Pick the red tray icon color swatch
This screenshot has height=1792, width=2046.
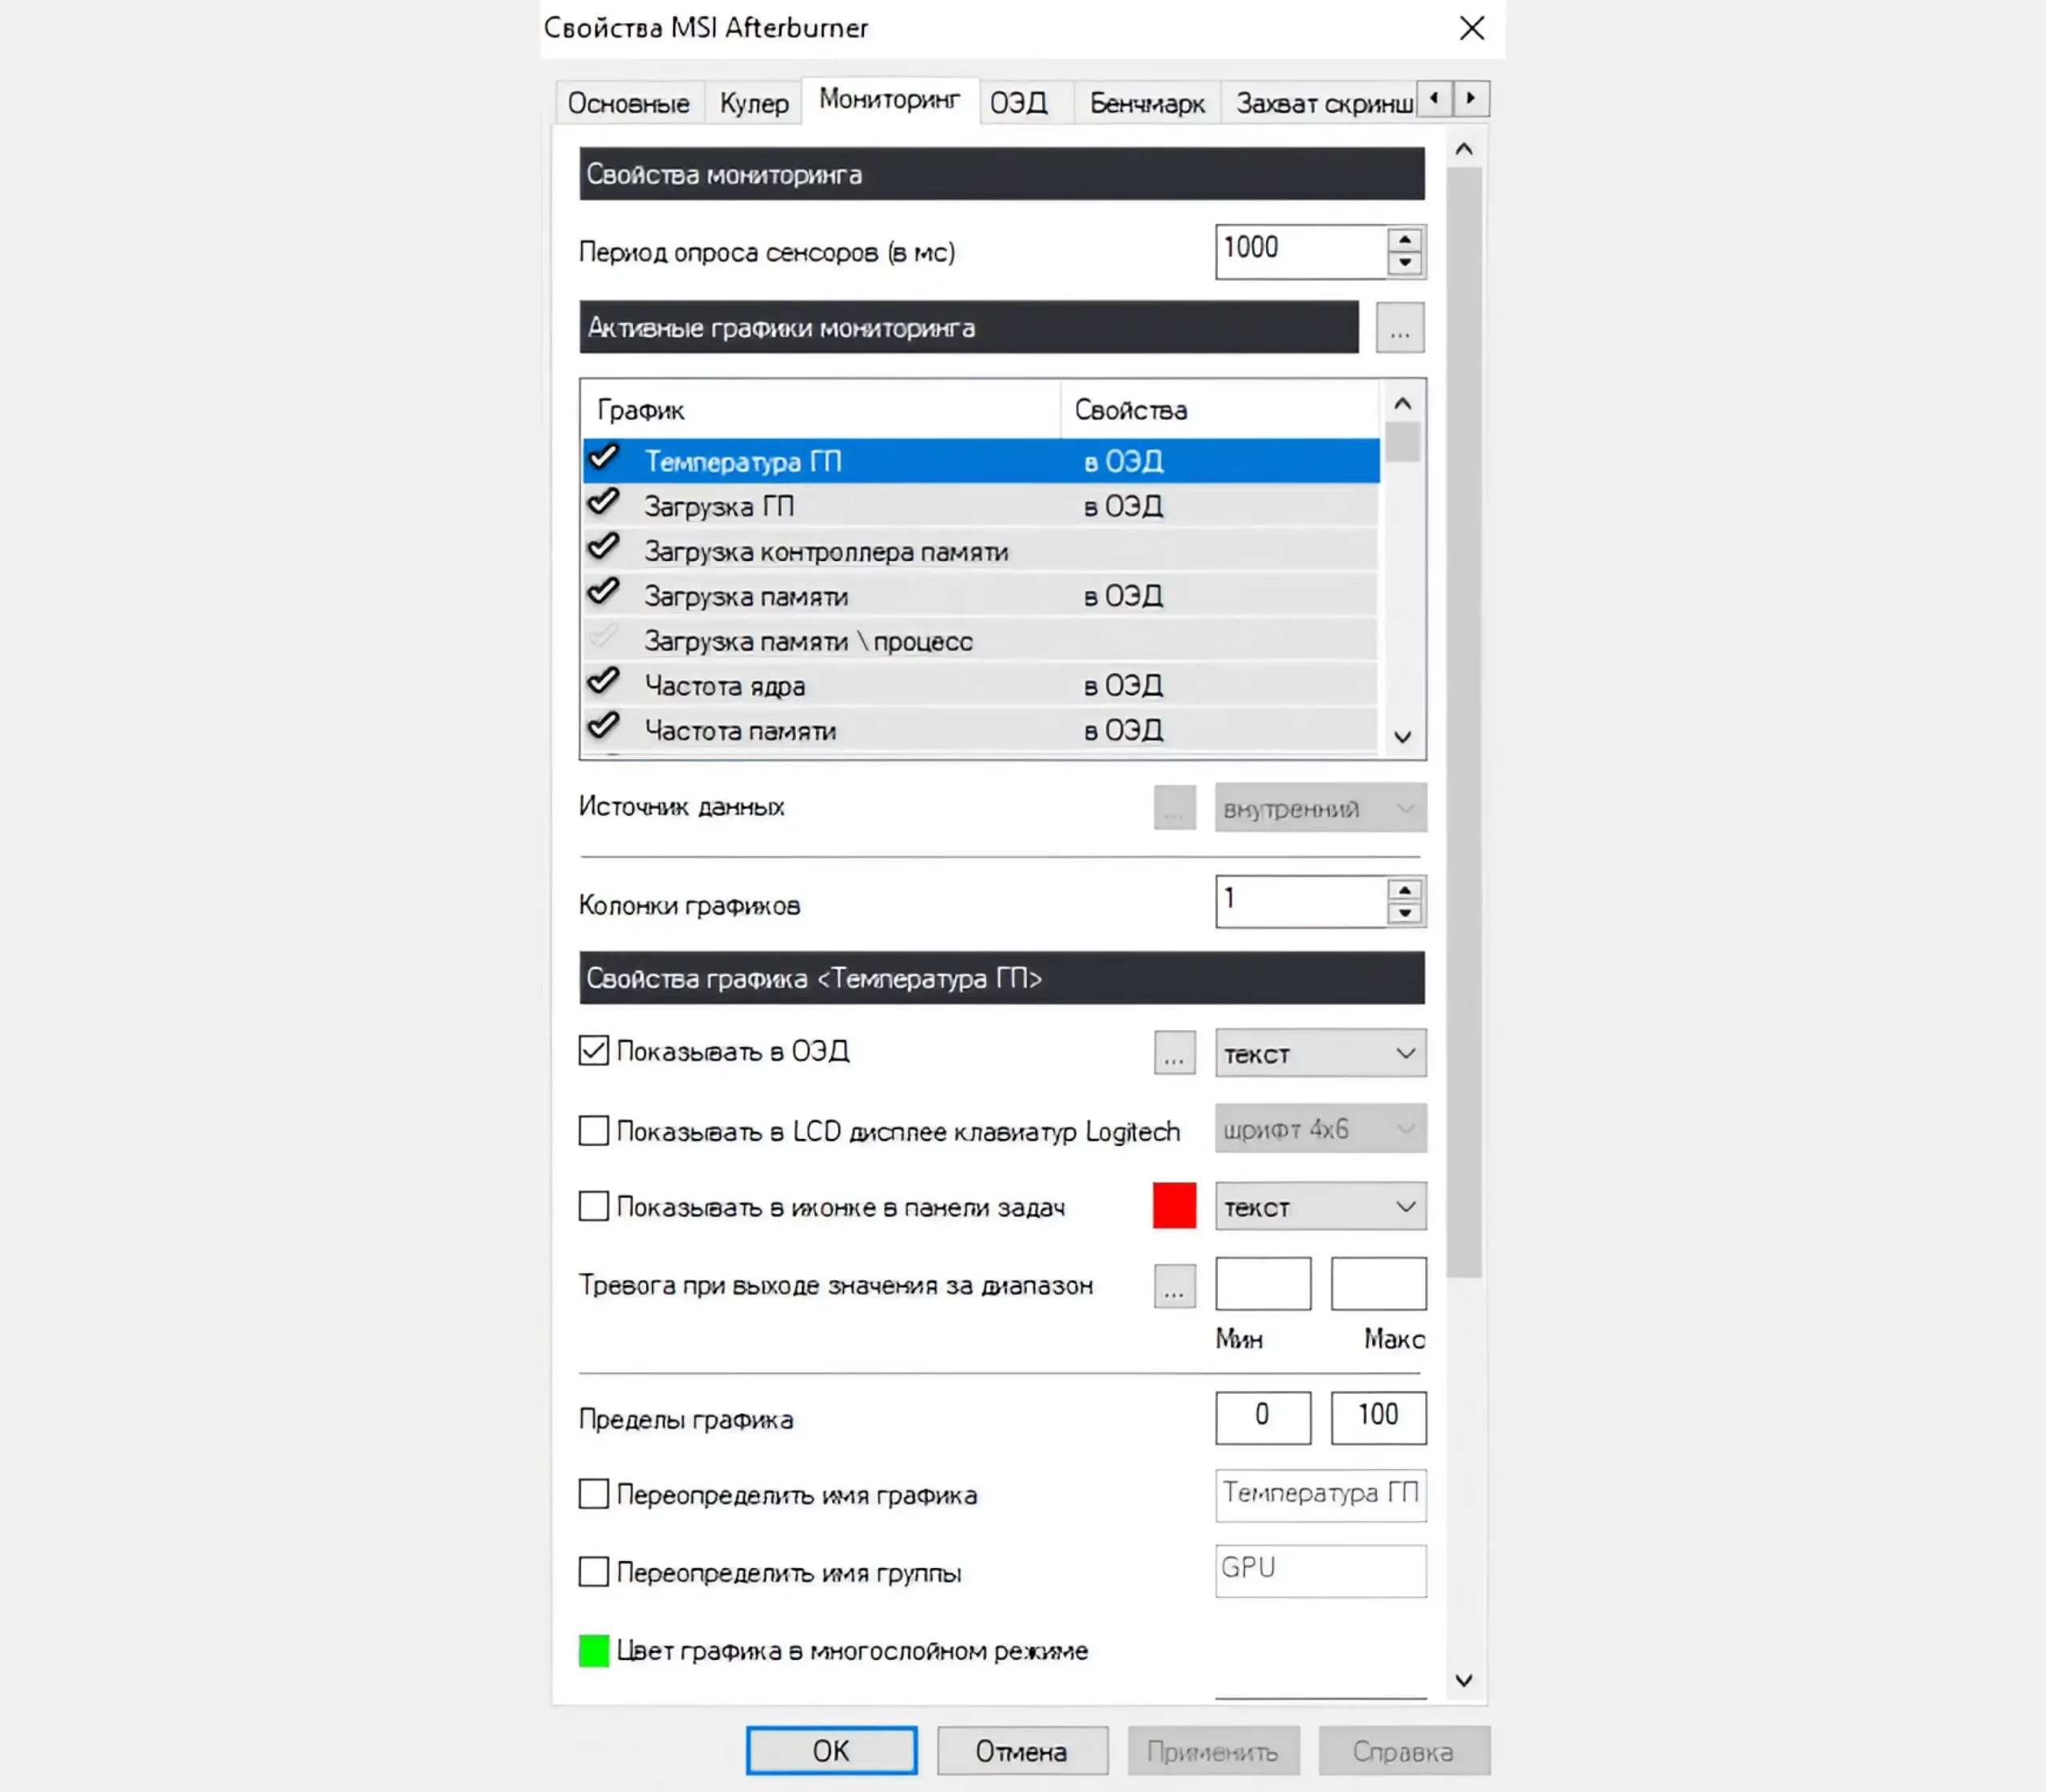(1174, 1206)
